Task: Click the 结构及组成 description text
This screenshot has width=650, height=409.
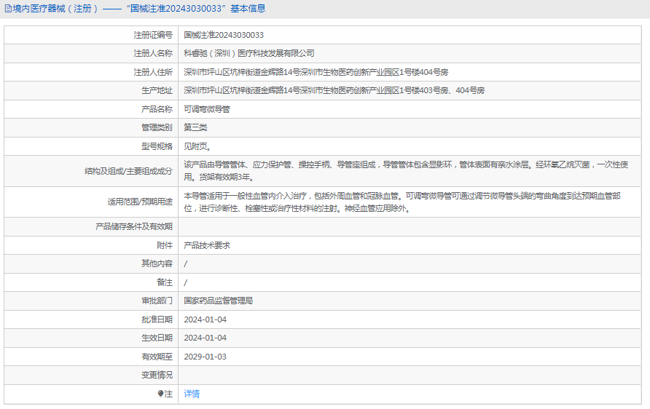Action: [406, 171]
